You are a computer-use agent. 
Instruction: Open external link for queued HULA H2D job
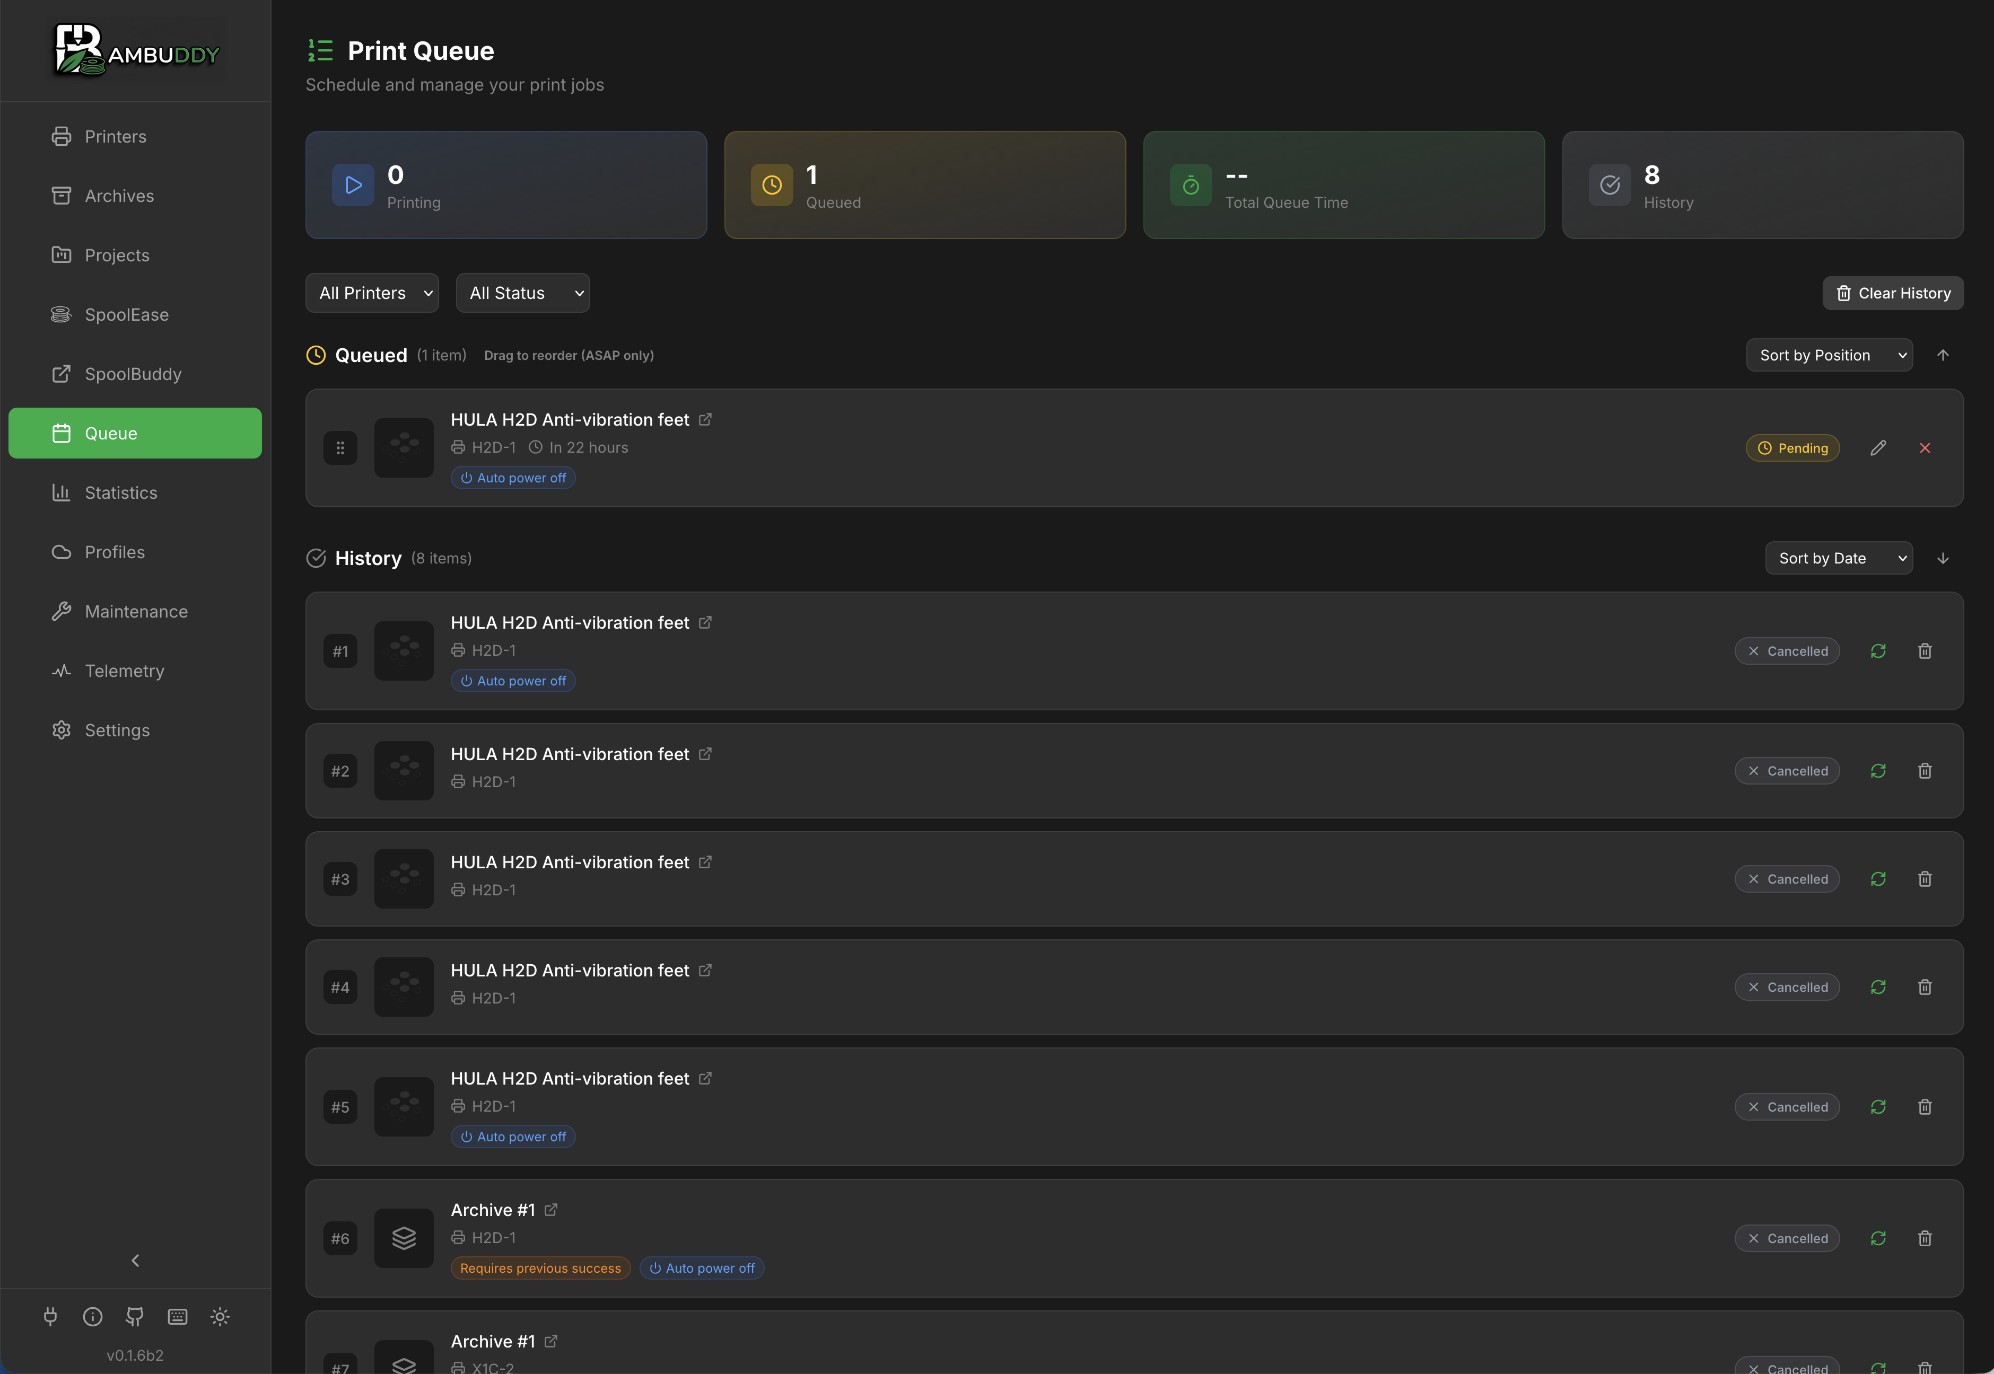tap(705, 419)
